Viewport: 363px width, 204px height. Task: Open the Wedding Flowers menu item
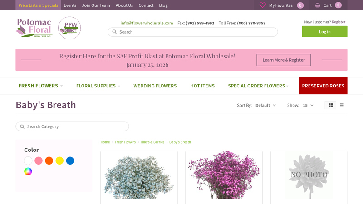[x=155, y=86]
